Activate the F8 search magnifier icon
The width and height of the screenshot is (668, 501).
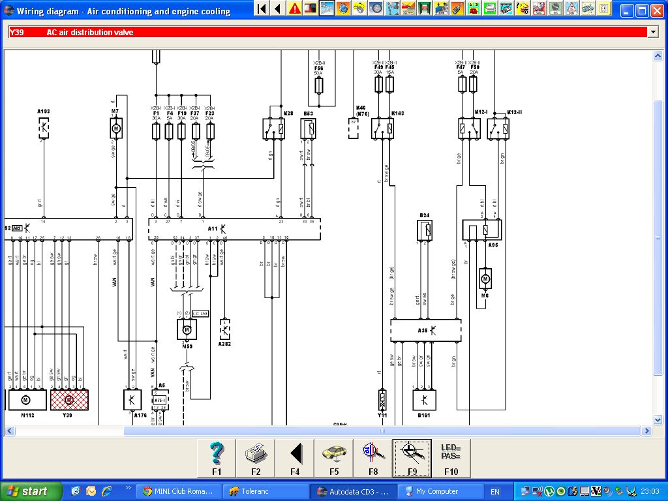coord(373,459)
